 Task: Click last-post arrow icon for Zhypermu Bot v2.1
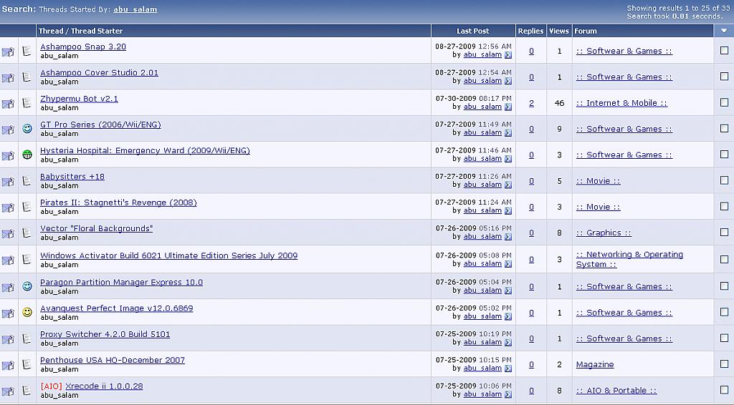tap(508, 107)
